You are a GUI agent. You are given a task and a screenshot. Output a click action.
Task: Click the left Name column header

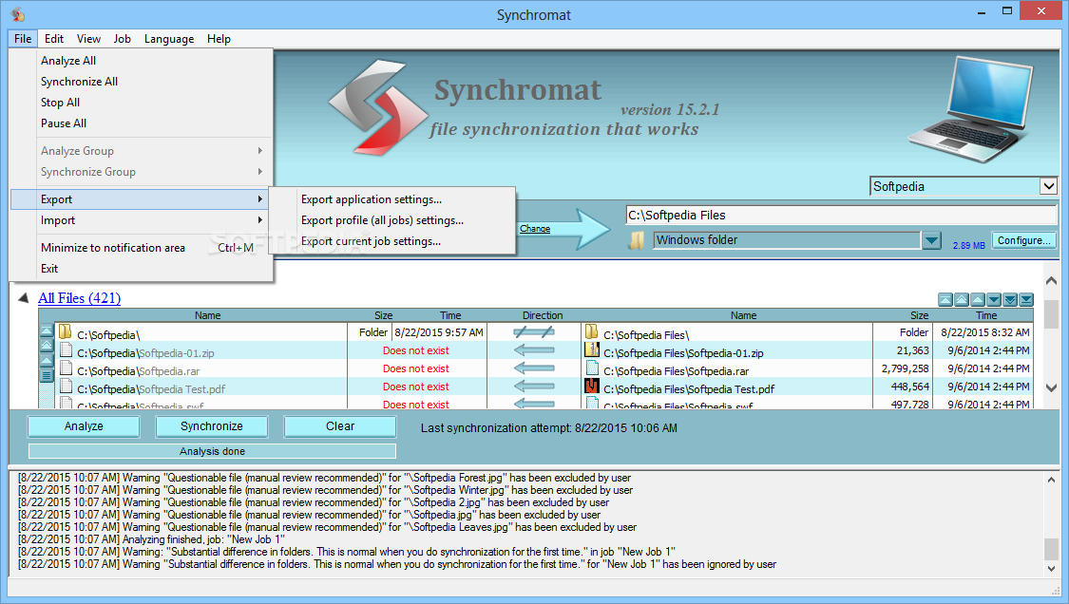pyautogui.click(x=207, y=315)
